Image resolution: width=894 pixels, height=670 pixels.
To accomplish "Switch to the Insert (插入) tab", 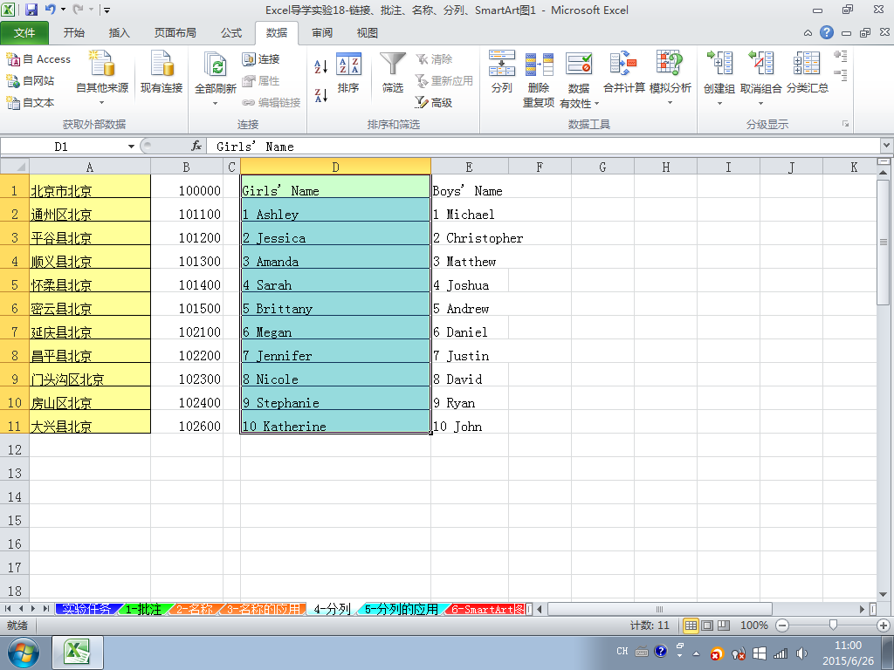I will coord(119,33).
